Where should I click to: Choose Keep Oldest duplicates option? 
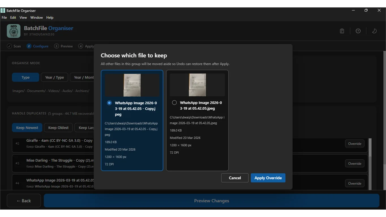click(58, 128)
